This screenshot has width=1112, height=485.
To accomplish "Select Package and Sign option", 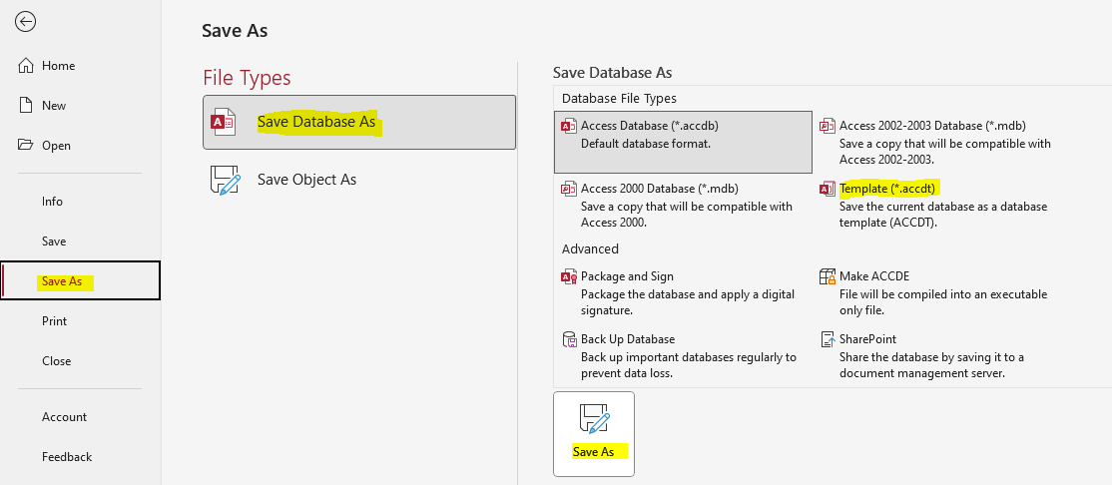I will click(x=683, y=292).
